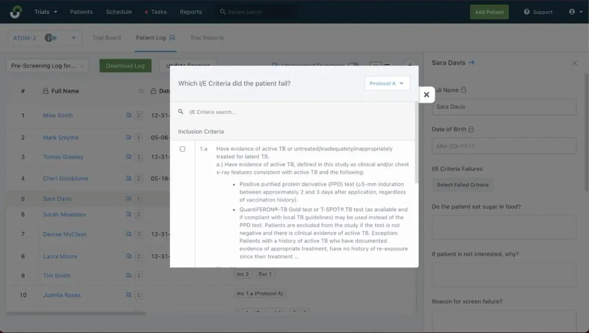Open the Tasks menu item
Viewport: 589px width, 333px height.
point(159,11)
